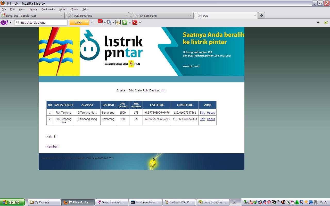Open Yahoo toolbar settings gear icon
Screen dimensions: 330x206
326,22
